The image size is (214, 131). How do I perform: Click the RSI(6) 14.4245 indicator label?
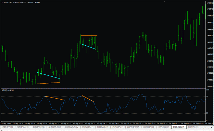click(x=8, y=90)
